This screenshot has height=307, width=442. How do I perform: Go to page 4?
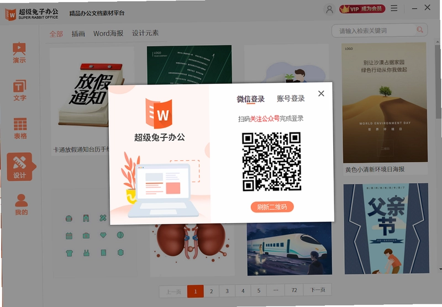(x=243, y=290)
